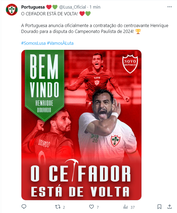The image size is (177, 213).
Task: Open Portuguesa profile avatar crest
Action: (12, 10)
